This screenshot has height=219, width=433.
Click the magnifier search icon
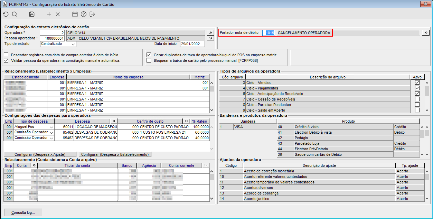(x=15, y=14)
